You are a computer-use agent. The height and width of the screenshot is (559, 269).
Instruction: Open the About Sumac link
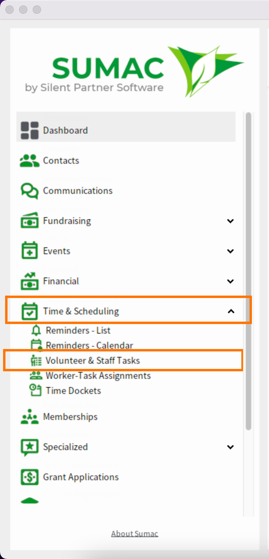[134, 534]
